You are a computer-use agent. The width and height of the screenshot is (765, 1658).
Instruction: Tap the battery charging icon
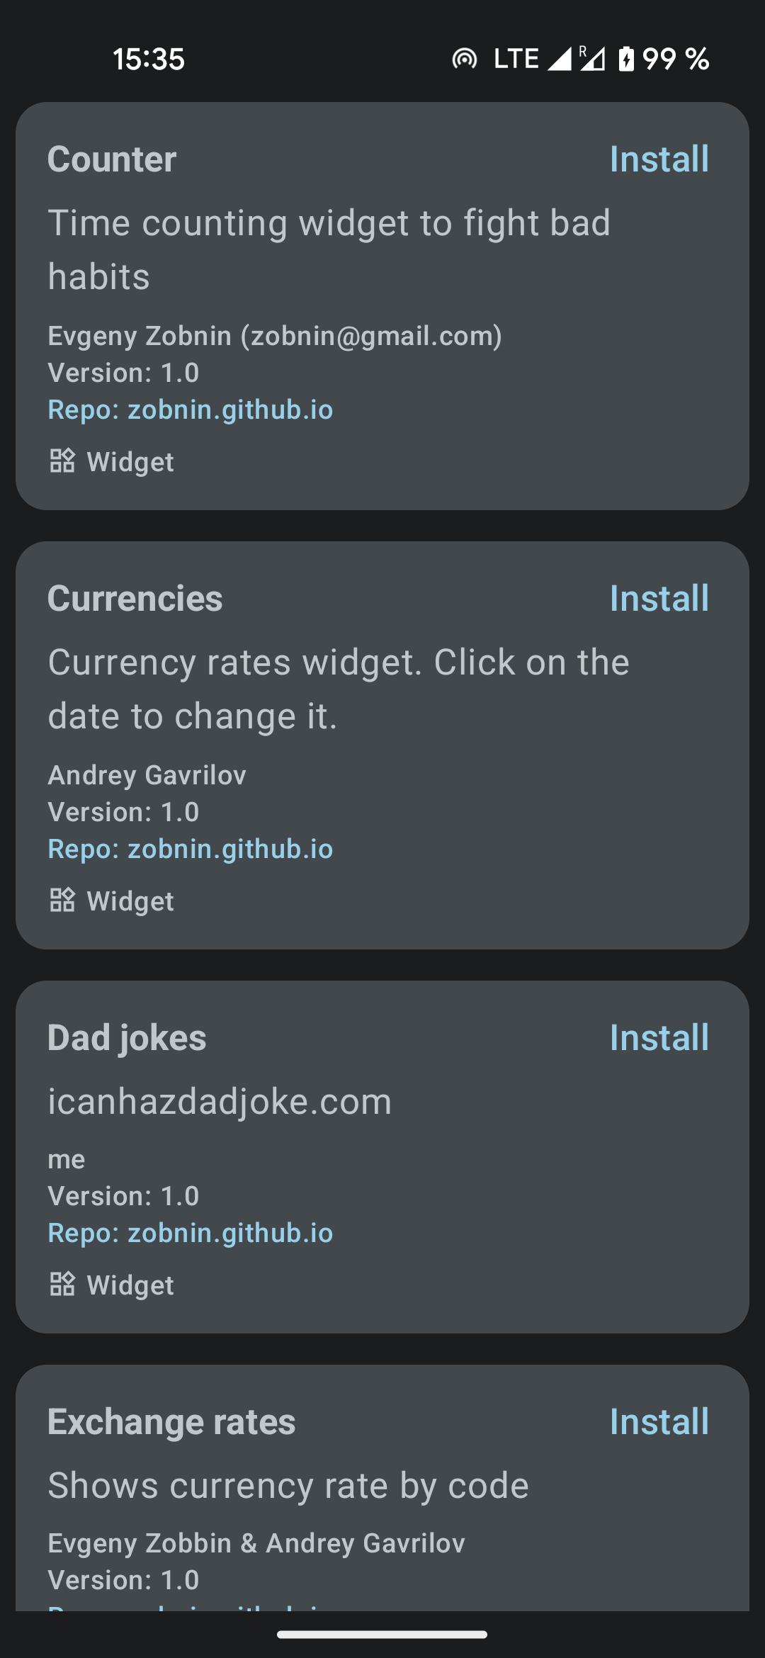626,59
